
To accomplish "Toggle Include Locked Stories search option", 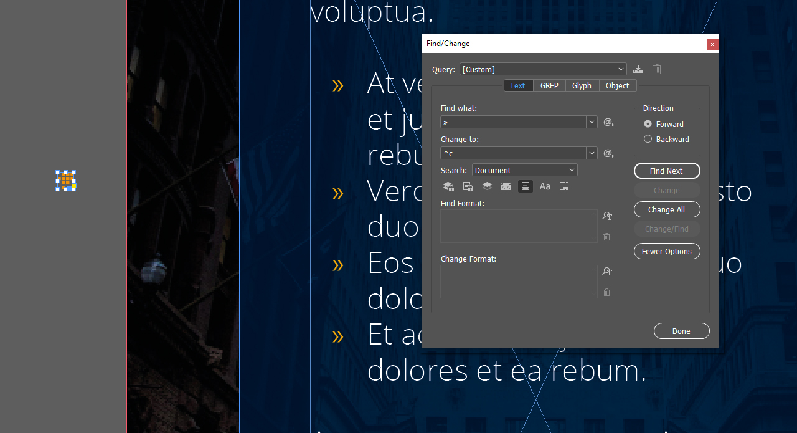I will click(x=468, y=186).
